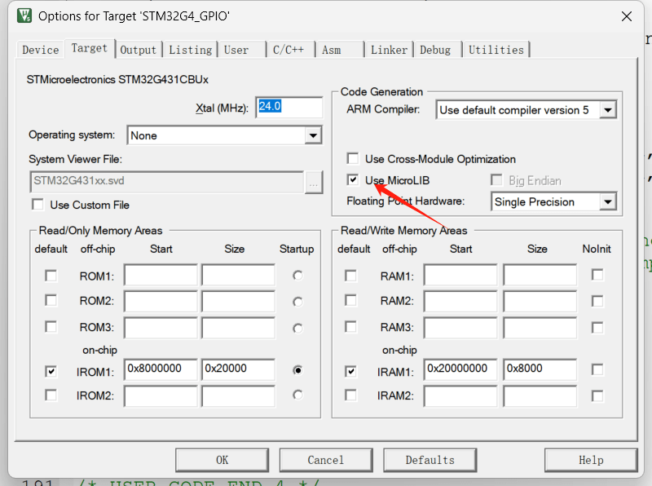Click the ROM2 Start field

pyautogui.click(x=161, y=301)
